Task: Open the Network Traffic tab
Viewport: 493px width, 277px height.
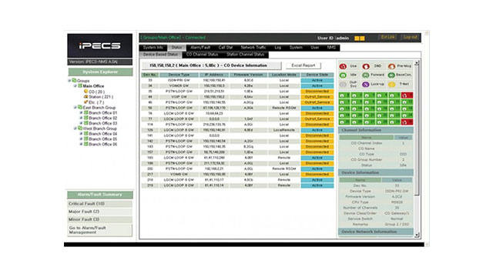Action: 253,48
